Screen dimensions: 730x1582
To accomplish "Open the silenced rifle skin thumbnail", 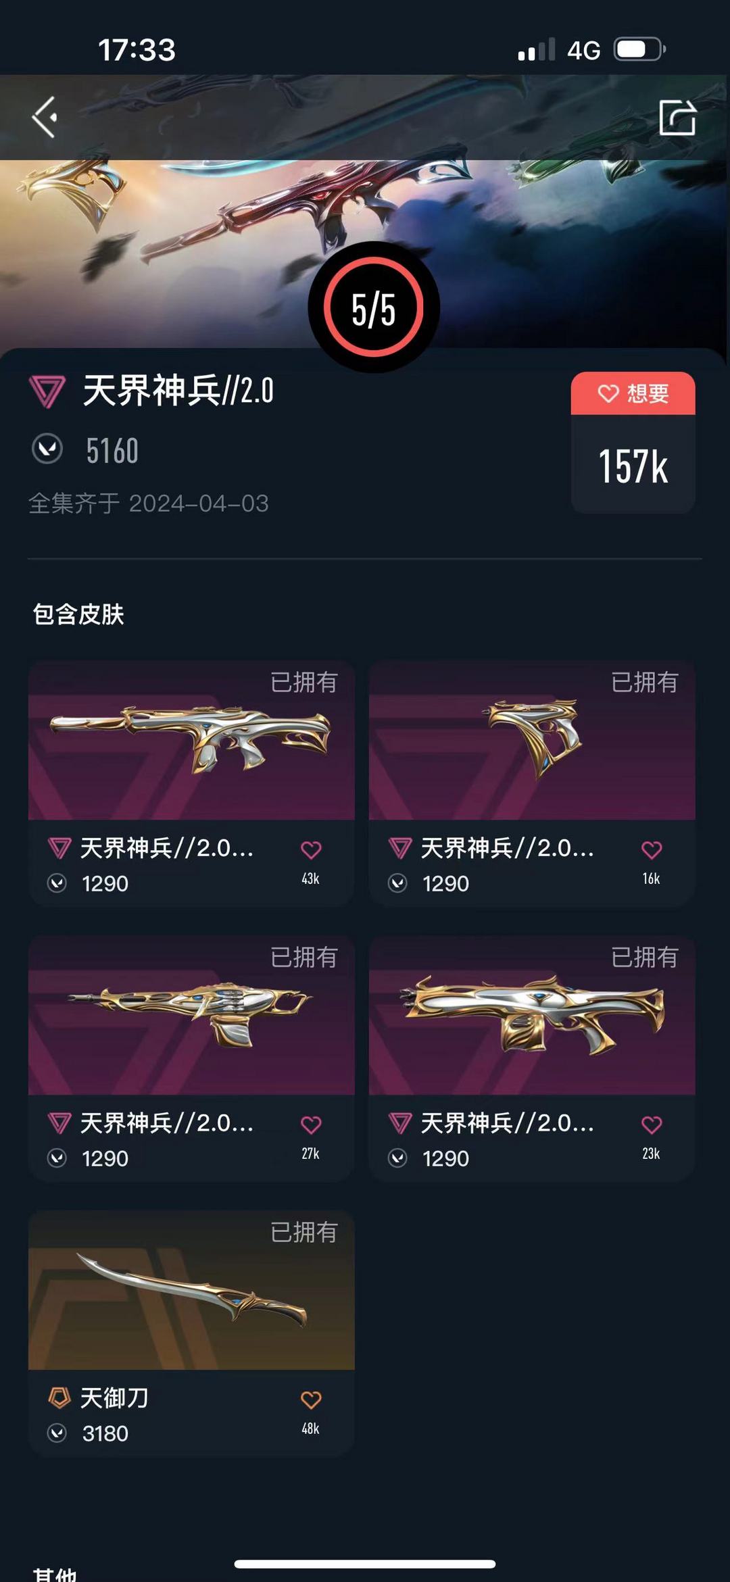I will coord(191,741).
